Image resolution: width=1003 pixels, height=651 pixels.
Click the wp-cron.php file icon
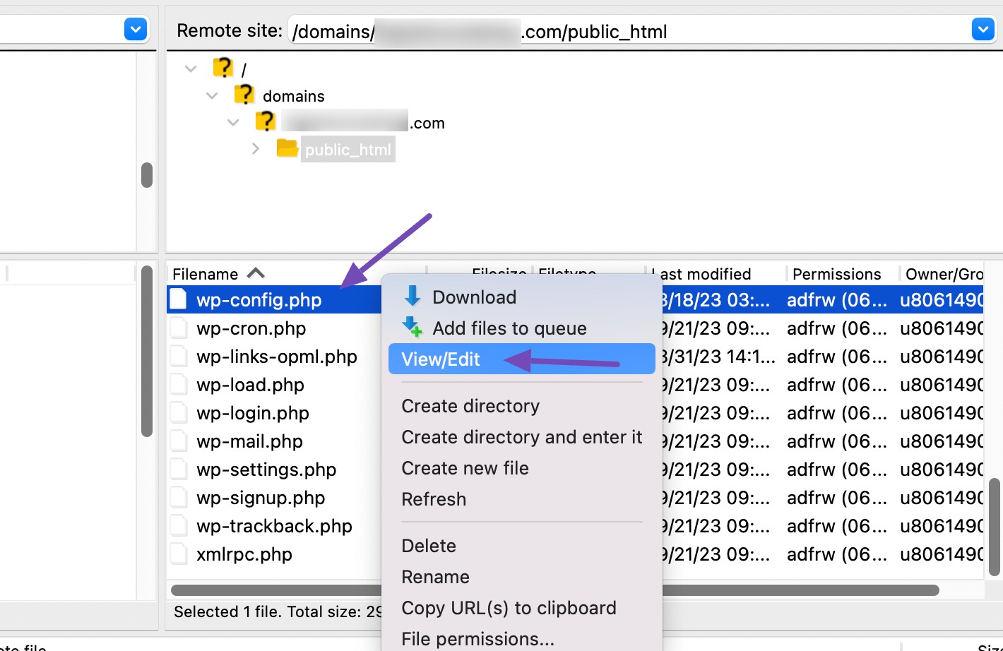(x=178, y=328)
